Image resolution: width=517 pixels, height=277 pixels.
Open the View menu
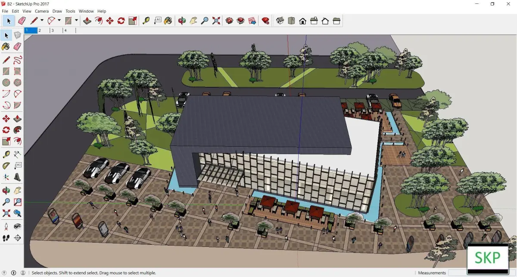point(27,11)
